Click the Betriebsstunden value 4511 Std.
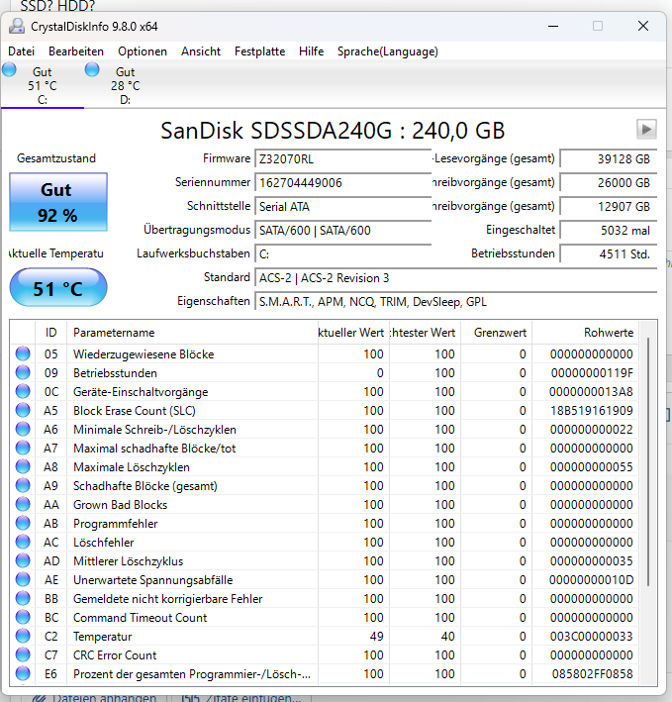 coord(609,253)
